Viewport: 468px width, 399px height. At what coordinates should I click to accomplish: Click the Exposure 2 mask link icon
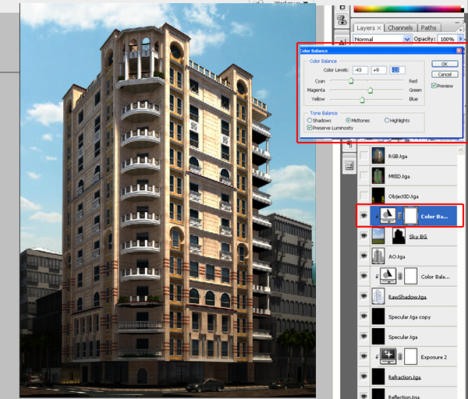click(x=400, y=357)
